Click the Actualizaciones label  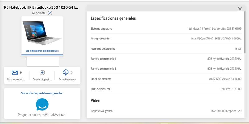pos(68,80)
